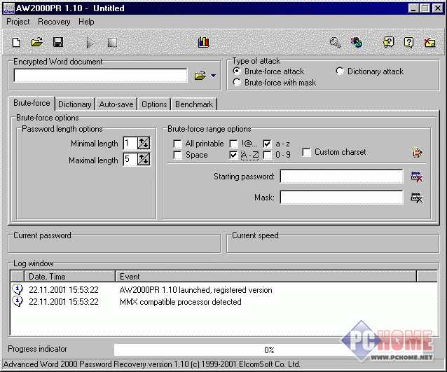Click the Maximal length value field
The image size is (447, 372).
tap(130, 159)
